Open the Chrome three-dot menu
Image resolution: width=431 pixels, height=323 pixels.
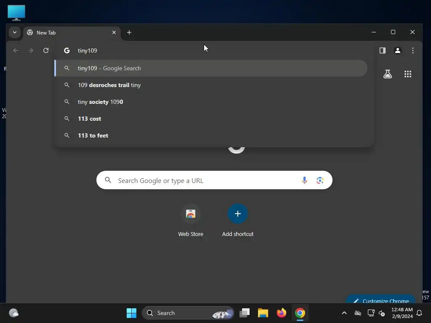tap(412, 50)
